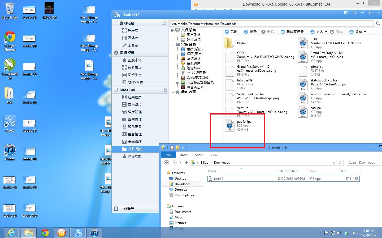382x238 pixels.
Task: Click the eject icon beside BIKas iPad
Action: 166,90
